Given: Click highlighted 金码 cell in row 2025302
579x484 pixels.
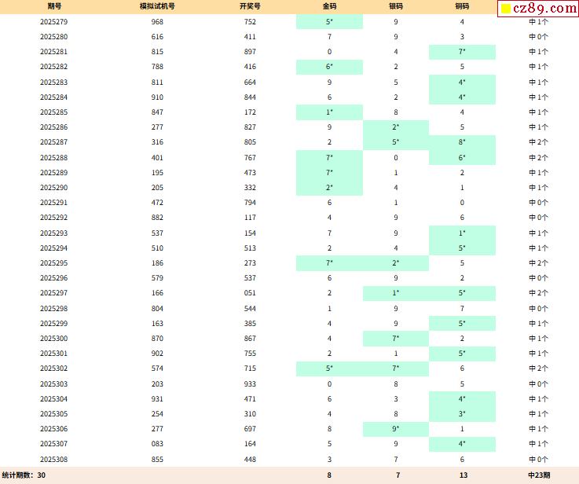Looking at the screenshot, I should [329, 368].
